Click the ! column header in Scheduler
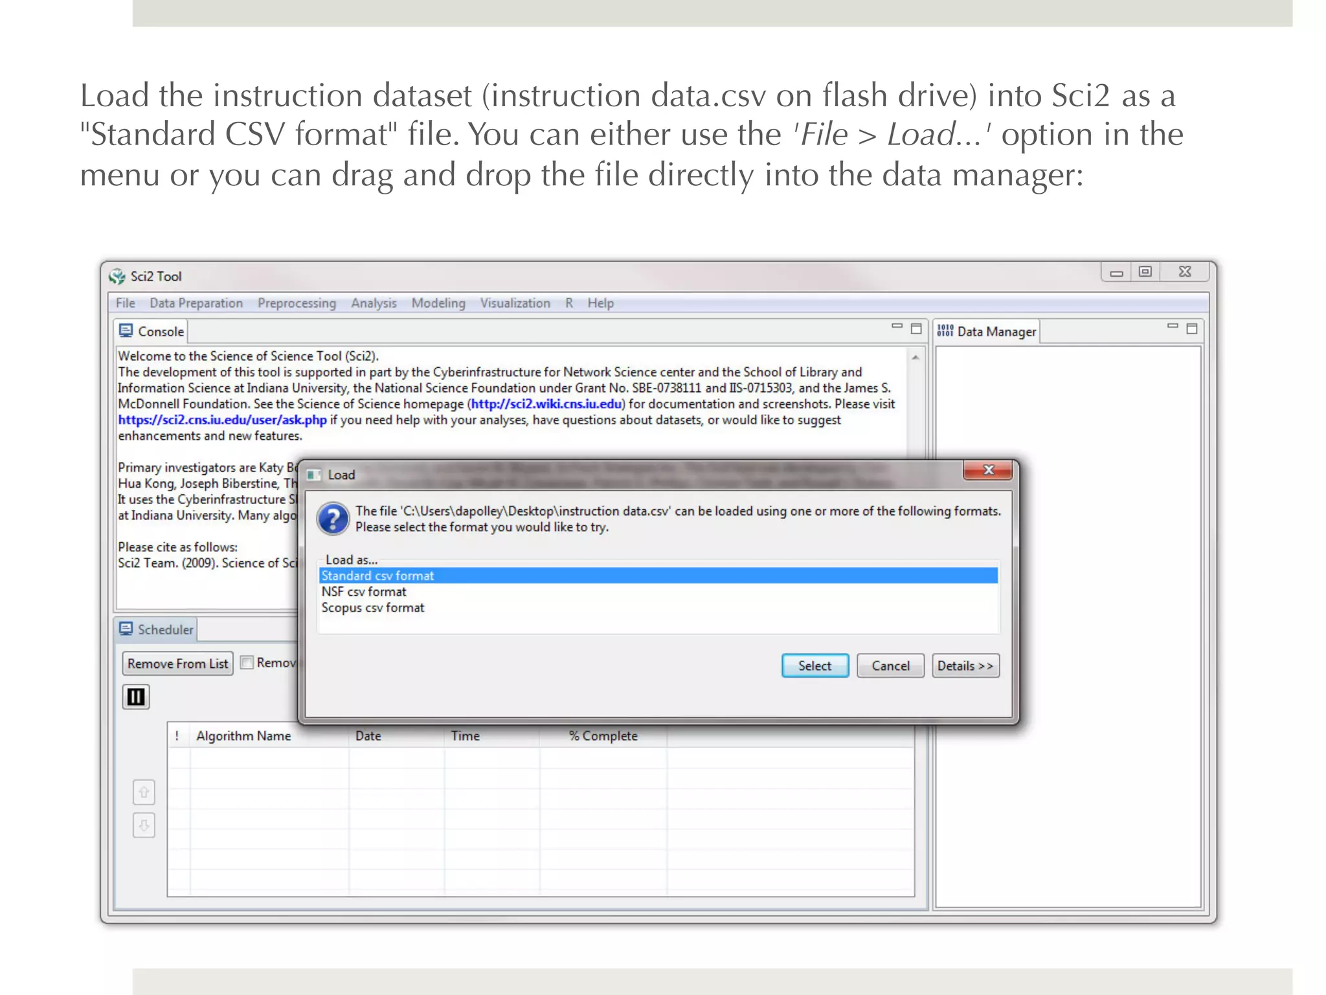The height and width of the screenshot is (995, 1326). click(177, 736)
